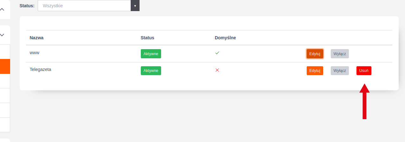
Task: Click the Domyślne column header
Action: [x=225, y=38]
